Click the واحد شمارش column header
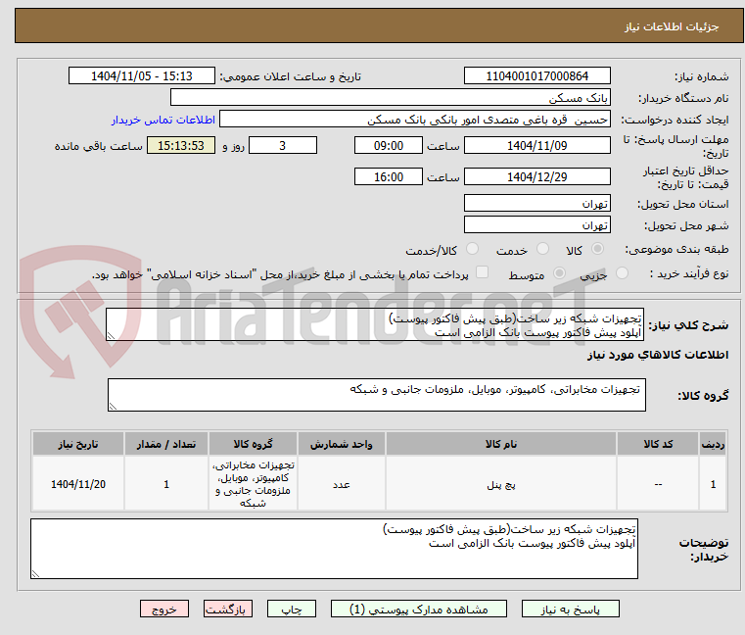Viewport: 745px width, 635px height. point(341,444)
